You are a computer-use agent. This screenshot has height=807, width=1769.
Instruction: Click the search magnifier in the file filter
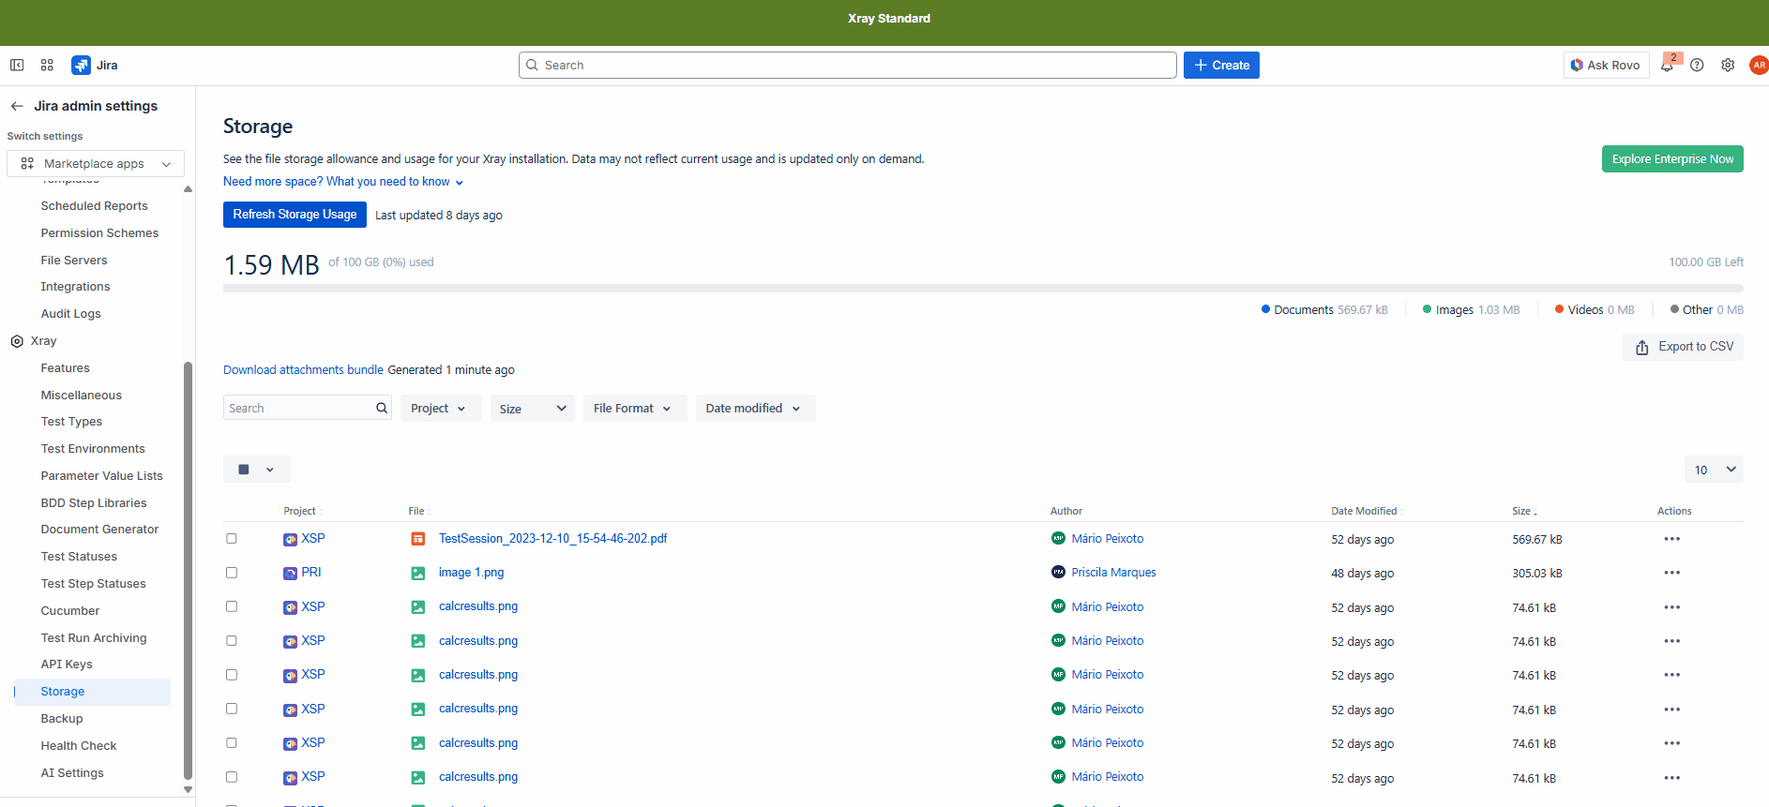[x=382, y=408]
